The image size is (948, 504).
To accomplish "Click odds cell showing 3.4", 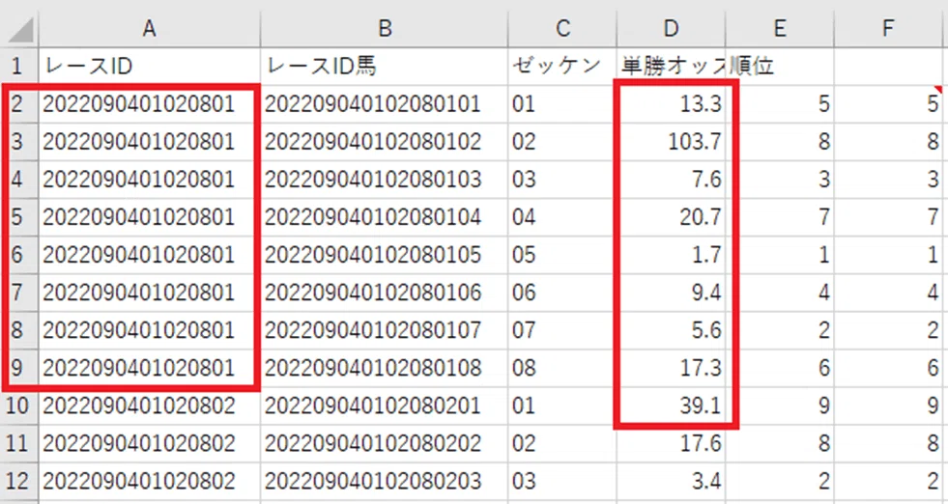I will [671, 481].
